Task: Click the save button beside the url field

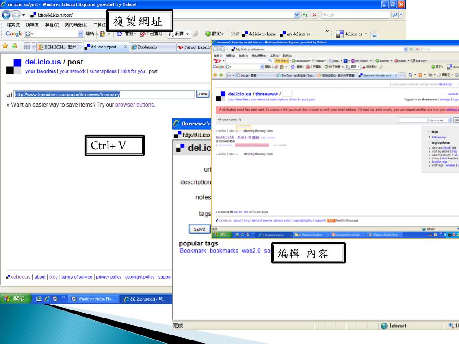Action: click(x=203, y=94)
